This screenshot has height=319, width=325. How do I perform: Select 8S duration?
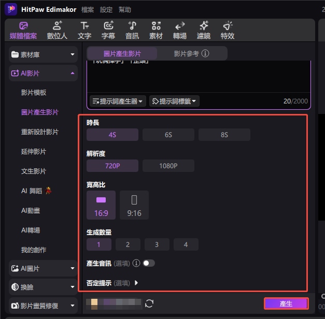[224, 135]
